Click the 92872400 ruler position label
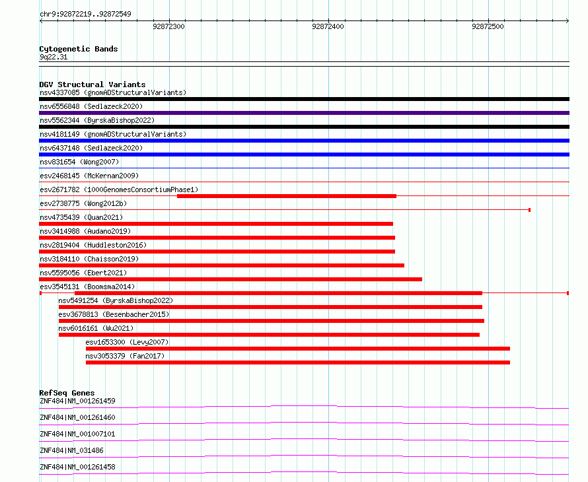 tap(328, 26)
